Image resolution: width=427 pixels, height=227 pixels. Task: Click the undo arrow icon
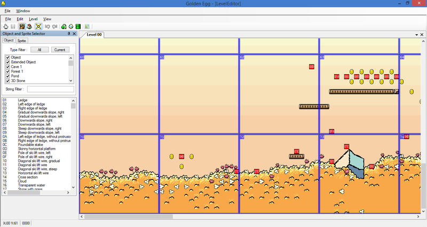coord(48,26)
